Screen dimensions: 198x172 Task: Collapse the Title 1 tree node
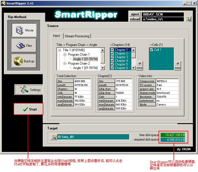pos(60,50)
